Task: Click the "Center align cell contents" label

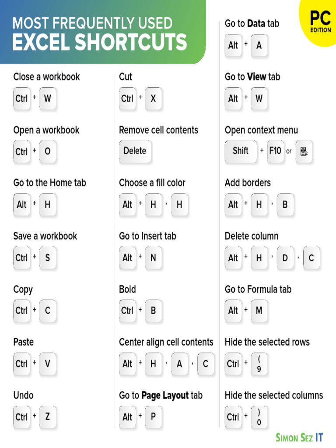Action: point(166,342)
